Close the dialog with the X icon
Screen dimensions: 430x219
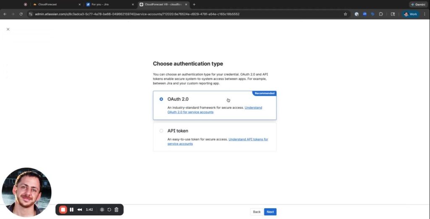click(x=8, y=29)
